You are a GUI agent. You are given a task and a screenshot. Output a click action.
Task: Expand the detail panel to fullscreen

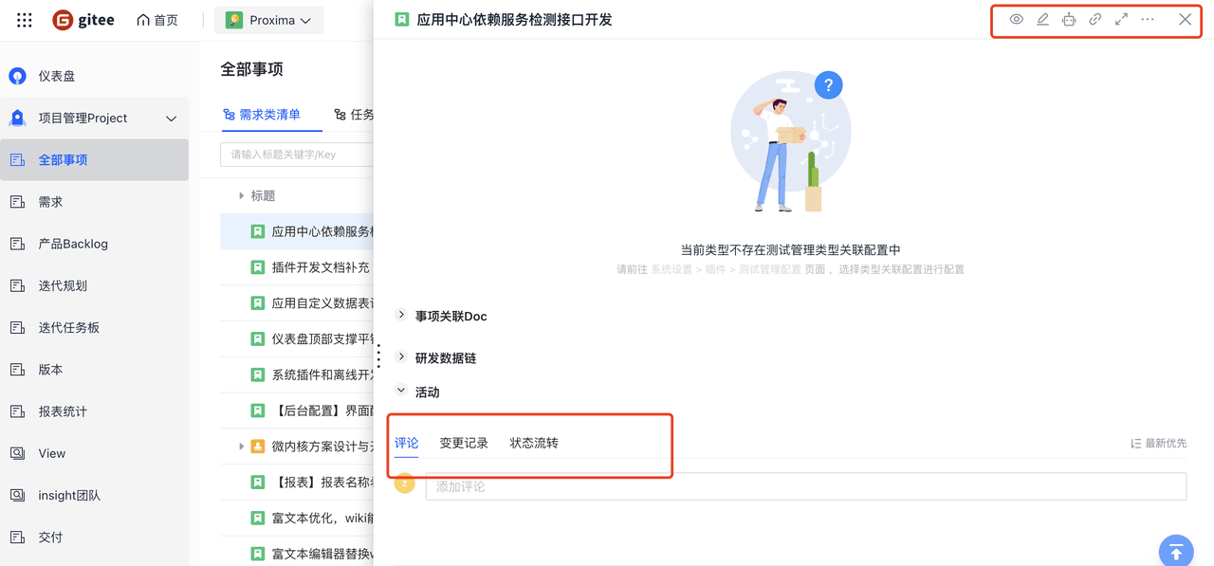click(1121, 19)
